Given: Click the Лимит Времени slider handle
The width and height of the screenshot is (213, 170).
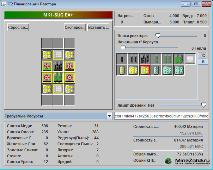Looking at the screenshot, I should pos(204,105).
